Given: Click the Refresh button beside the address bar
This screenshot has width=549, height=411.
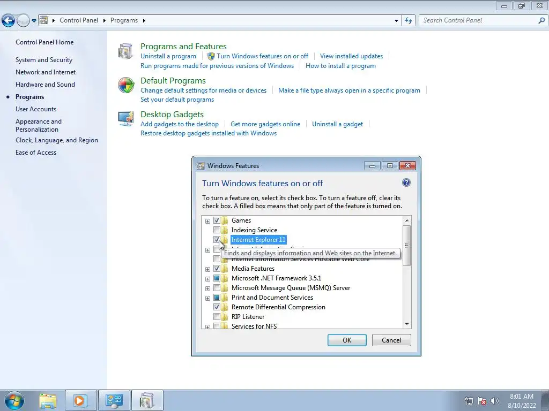Looking at the screenshot, I should pos(409,21).
